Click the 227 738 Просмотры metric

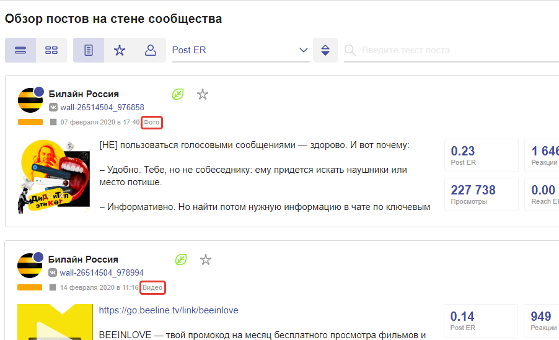482,194
